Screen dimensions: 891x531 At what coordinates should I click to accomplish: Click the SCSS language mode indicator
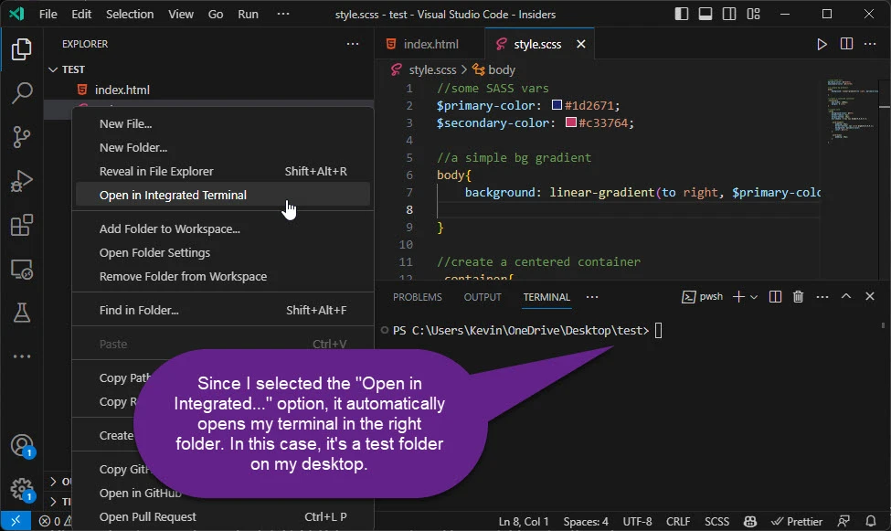(x=716, y=521)
